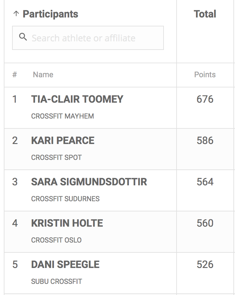The image size is (235, 295).
Task: Click the Name column subheader
Action: (x=43, y=75)
